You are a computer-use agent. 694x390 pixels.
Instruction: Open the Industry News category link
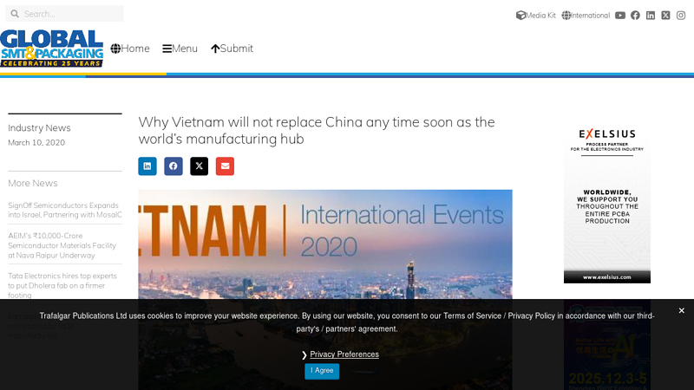[x=39, y=127]
